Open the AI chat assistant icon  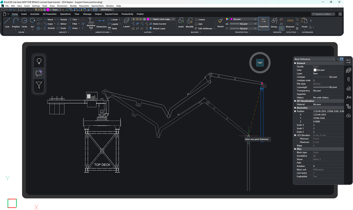39,73
